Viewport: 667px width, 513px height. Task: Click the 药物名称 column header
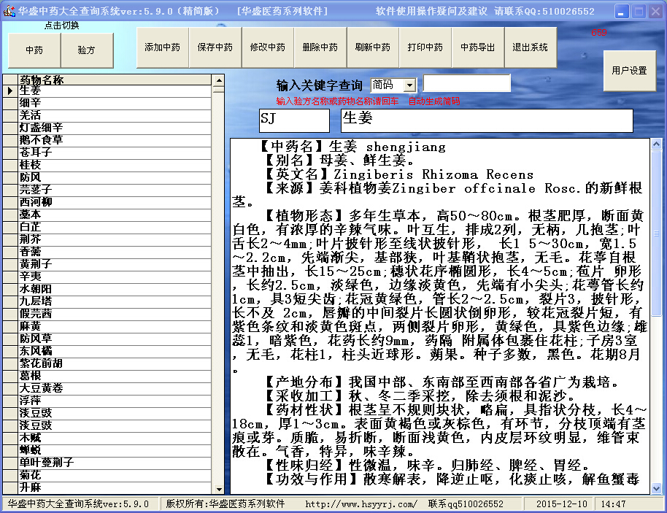[115, 80]
